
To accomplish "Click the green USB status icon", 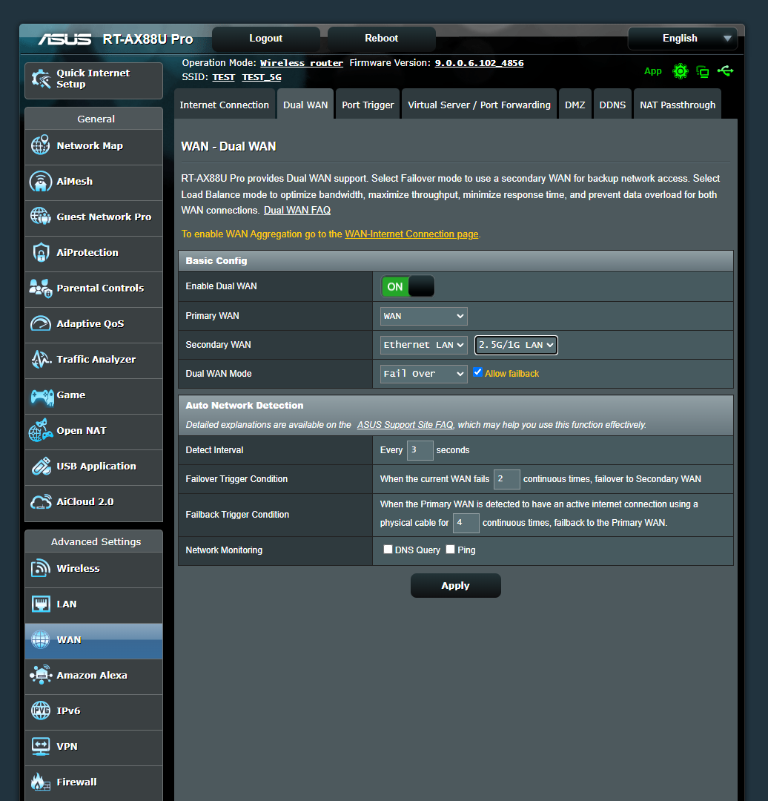I will (725, 70).
